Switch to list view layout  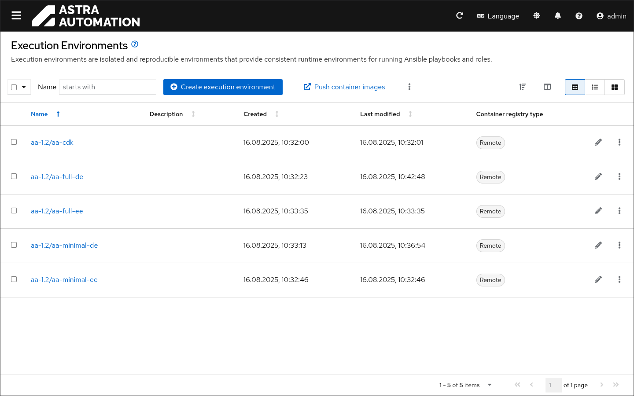[594, 87]
